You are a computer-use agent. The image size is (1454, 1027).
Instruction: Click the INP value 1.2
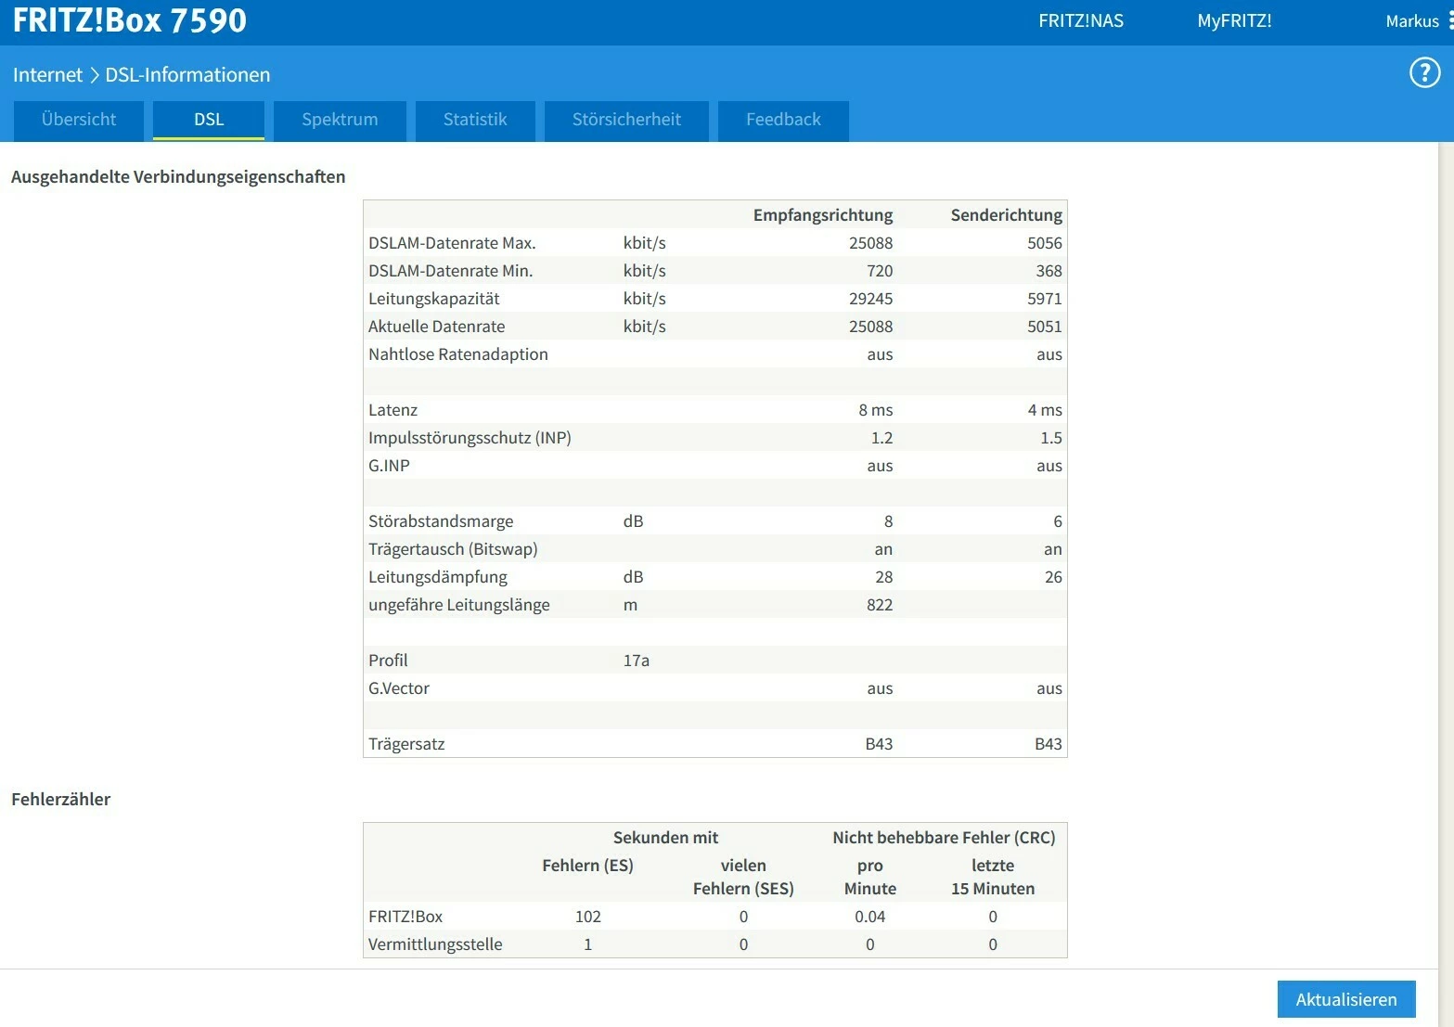[881, 438]
